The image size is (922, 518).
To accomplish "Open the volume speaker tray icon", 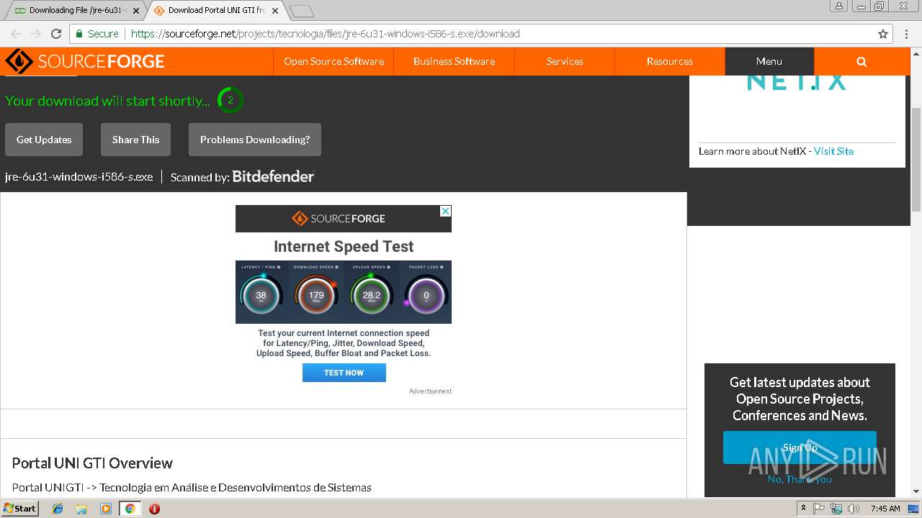I will point(854,509).
